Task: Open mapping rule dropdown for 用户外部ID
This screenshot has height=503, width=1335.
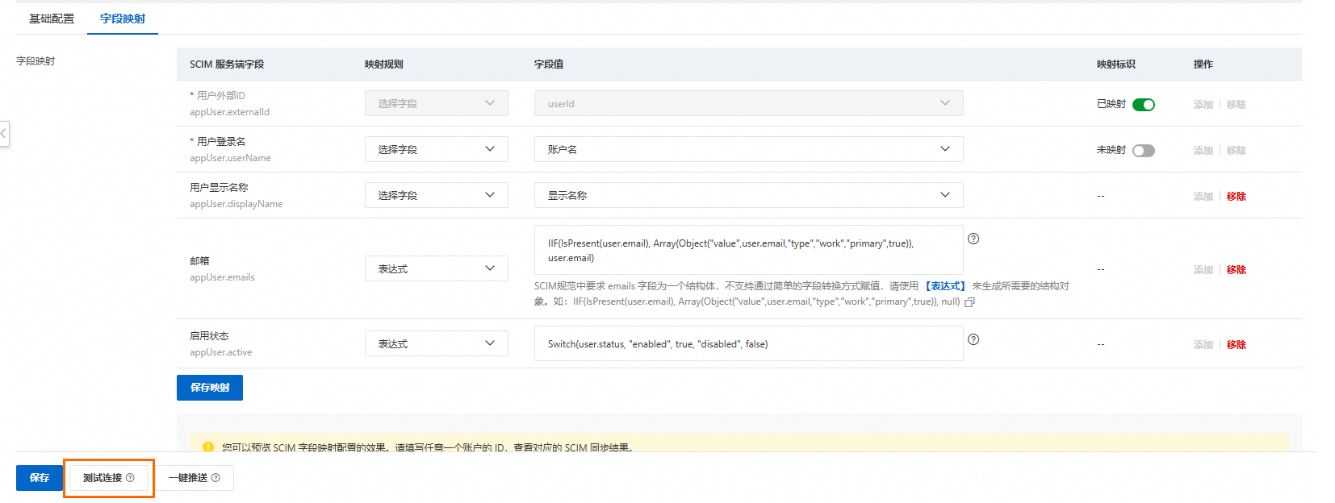Action: (x=437, y=103)
